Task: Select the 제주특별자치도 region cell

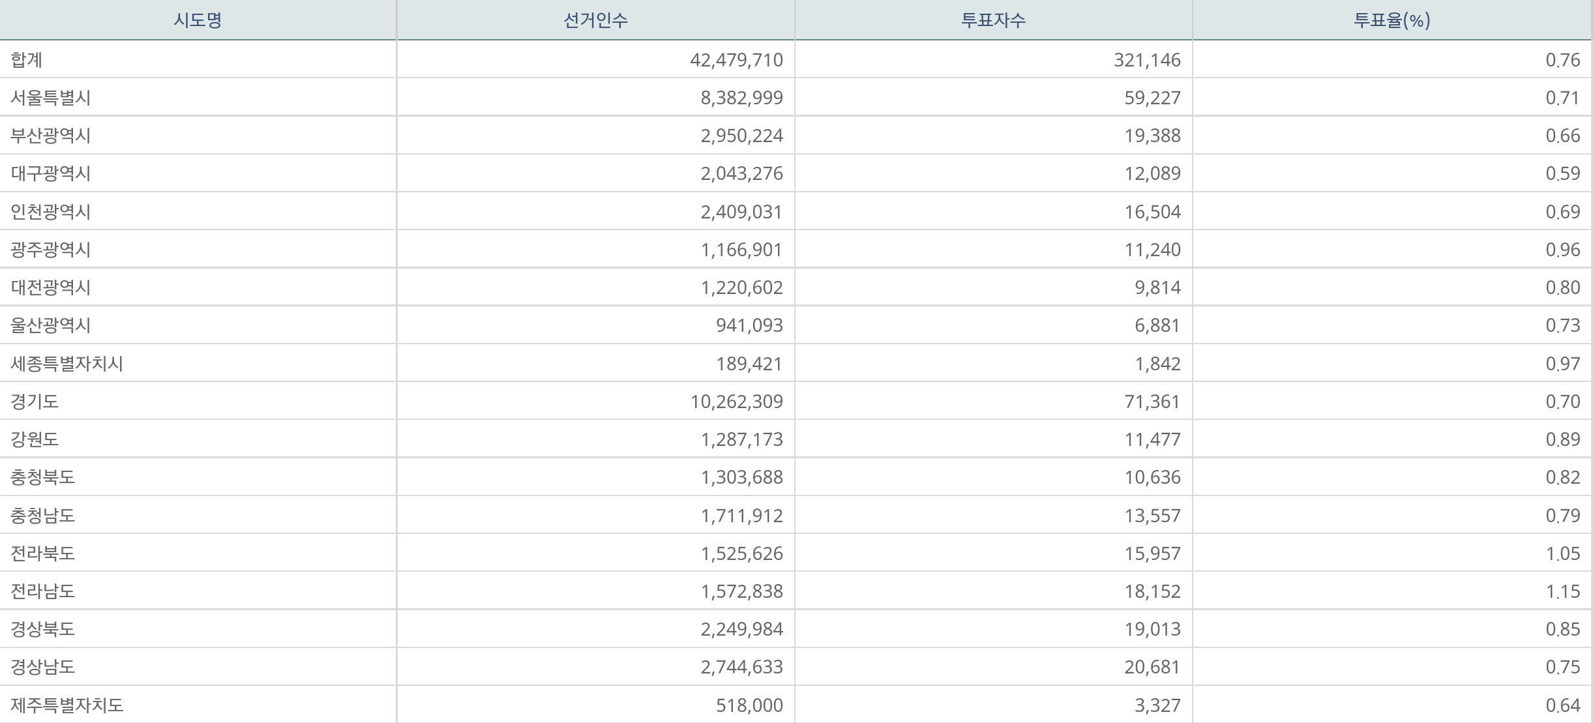Action: [67, 705]
